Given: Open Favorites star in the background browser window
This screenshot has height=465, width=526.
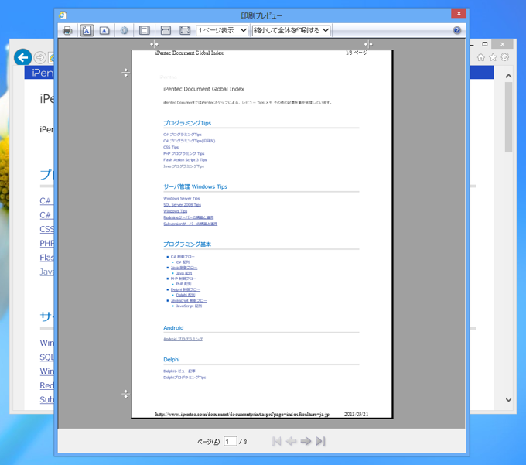Looking at the screenshot, I should pos(493,57).
